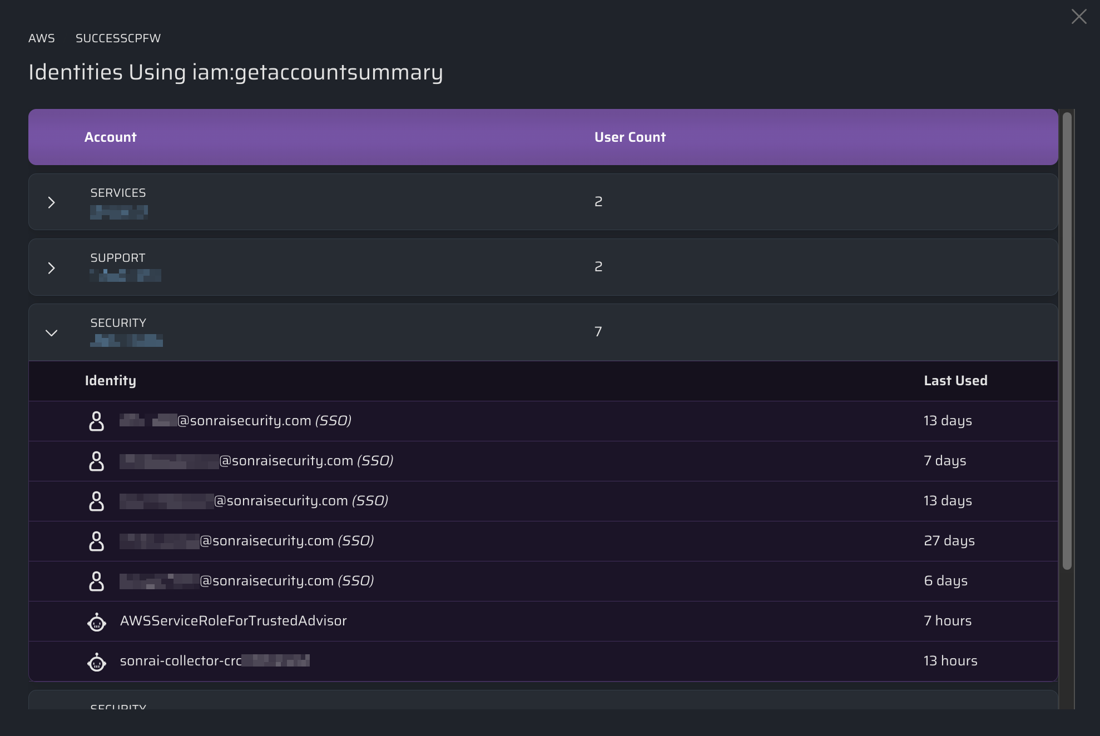Click the vertical scrollbar thumb

click(x=1066, y=340)
